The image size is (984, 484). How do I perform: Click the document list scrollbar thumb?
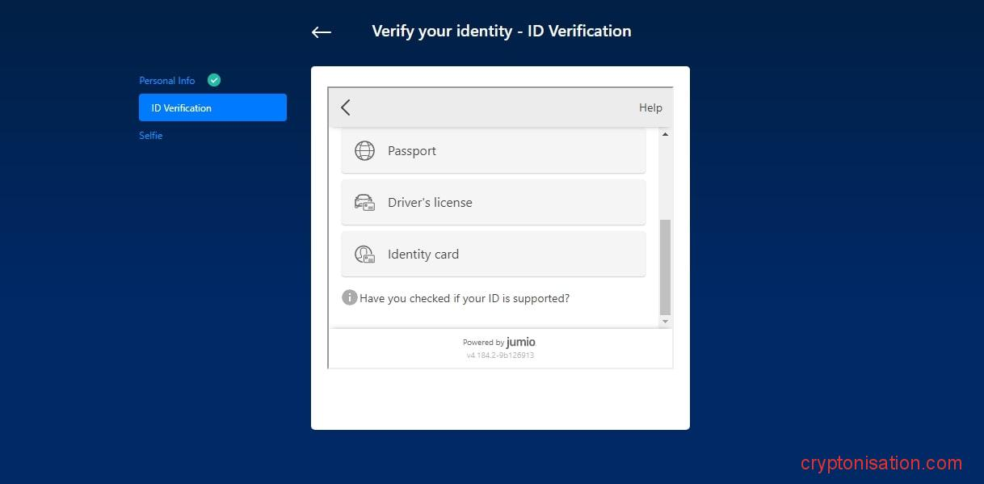coord(665,267)
